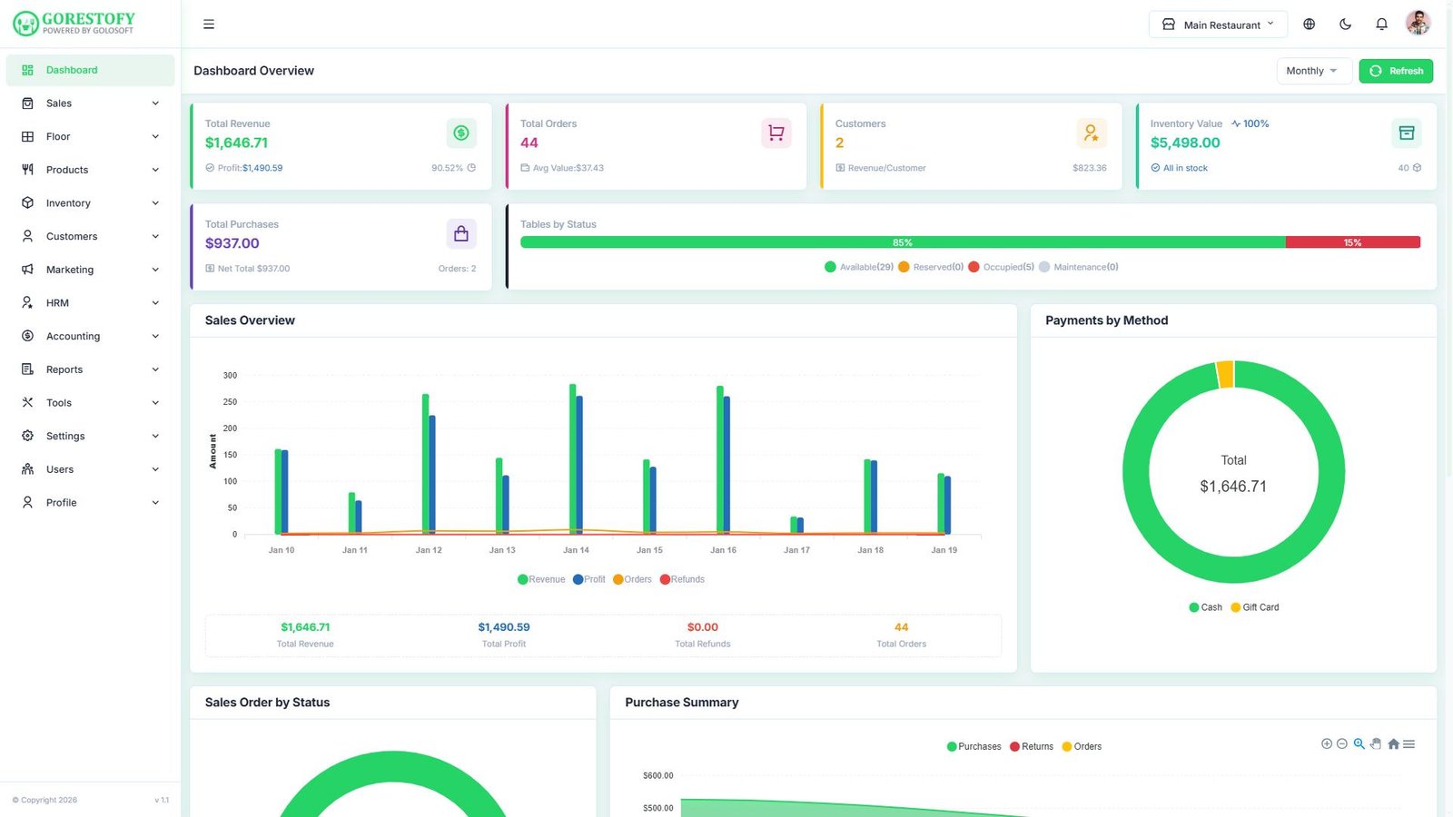Click the cart icon on Total Orders card

(x=776, y=133)
